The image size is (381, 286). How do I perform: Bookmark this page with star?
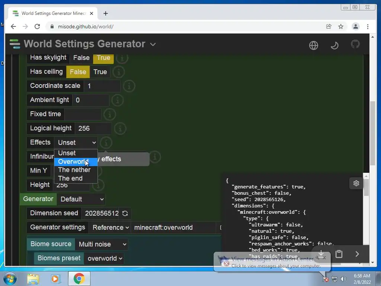click(x=341, y=26)
